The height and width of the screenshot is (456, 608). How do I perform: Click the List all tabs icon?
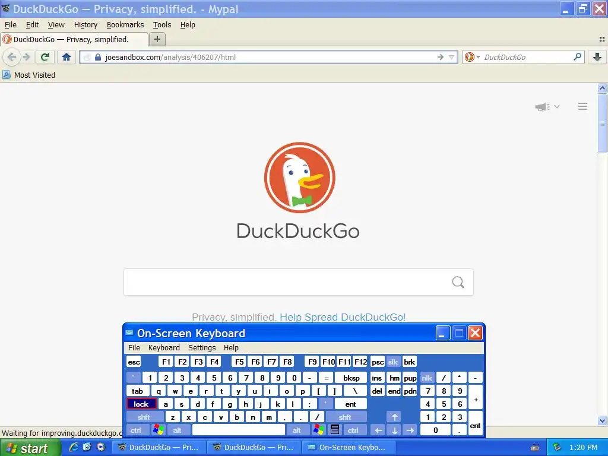coord(602,39)
